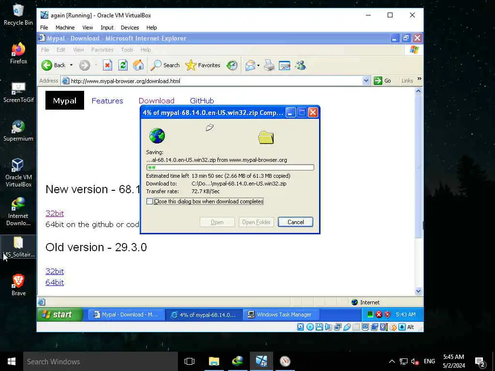Click the red shield security tray icon
The height and width of the screenshot is (371, 495).
tap(387, 314)
